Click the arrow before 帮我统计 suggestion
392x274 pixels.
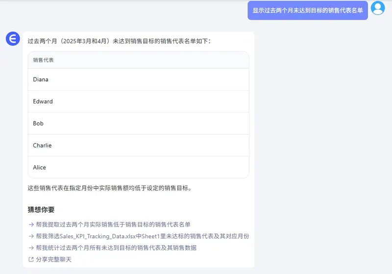[x=31, y=248]
